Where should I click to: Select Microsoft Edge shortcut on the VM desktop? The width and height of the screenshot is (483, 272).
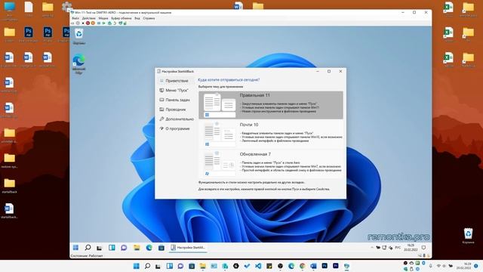(78, 63)
